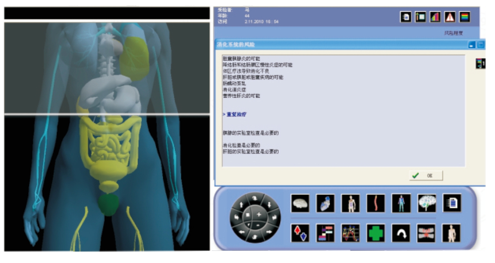Click the zoom in plus on navigation wheel

(259, 215)
